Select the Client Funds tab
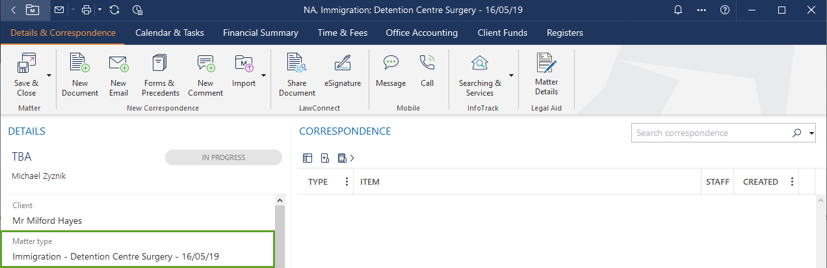This screenshot has width=827, height=268. click(502, 33)
